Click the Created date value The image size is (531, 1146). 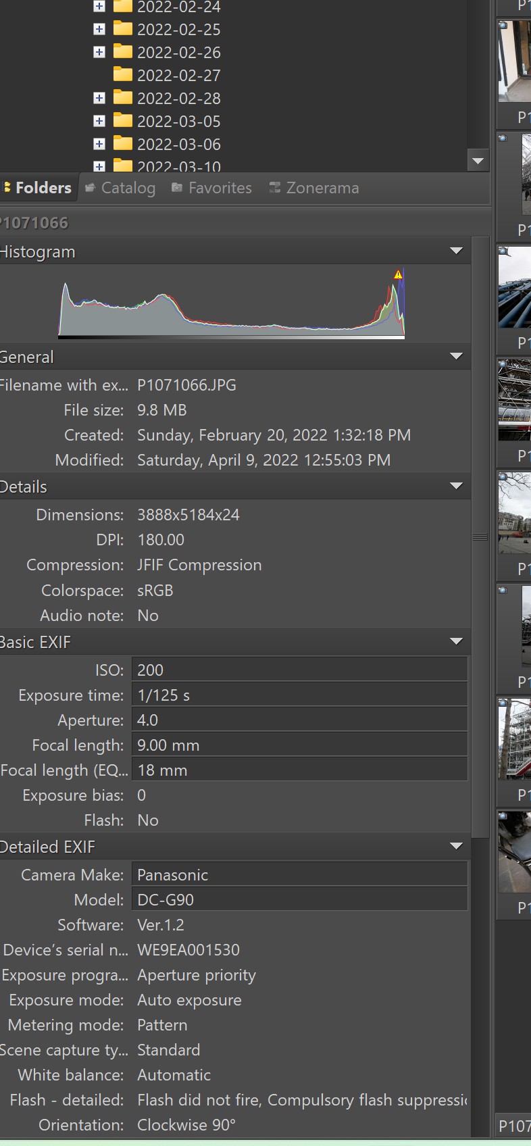click(274, 435)
